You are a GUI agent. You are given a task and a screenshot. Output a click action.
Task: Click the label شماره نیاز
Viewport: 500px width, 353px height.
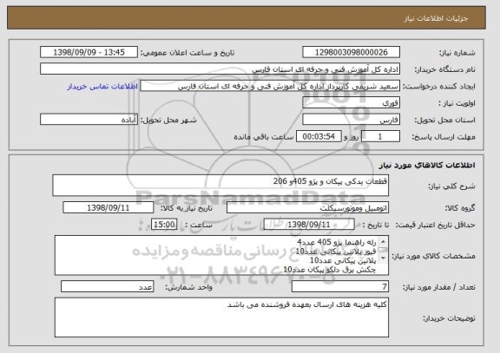457,53
